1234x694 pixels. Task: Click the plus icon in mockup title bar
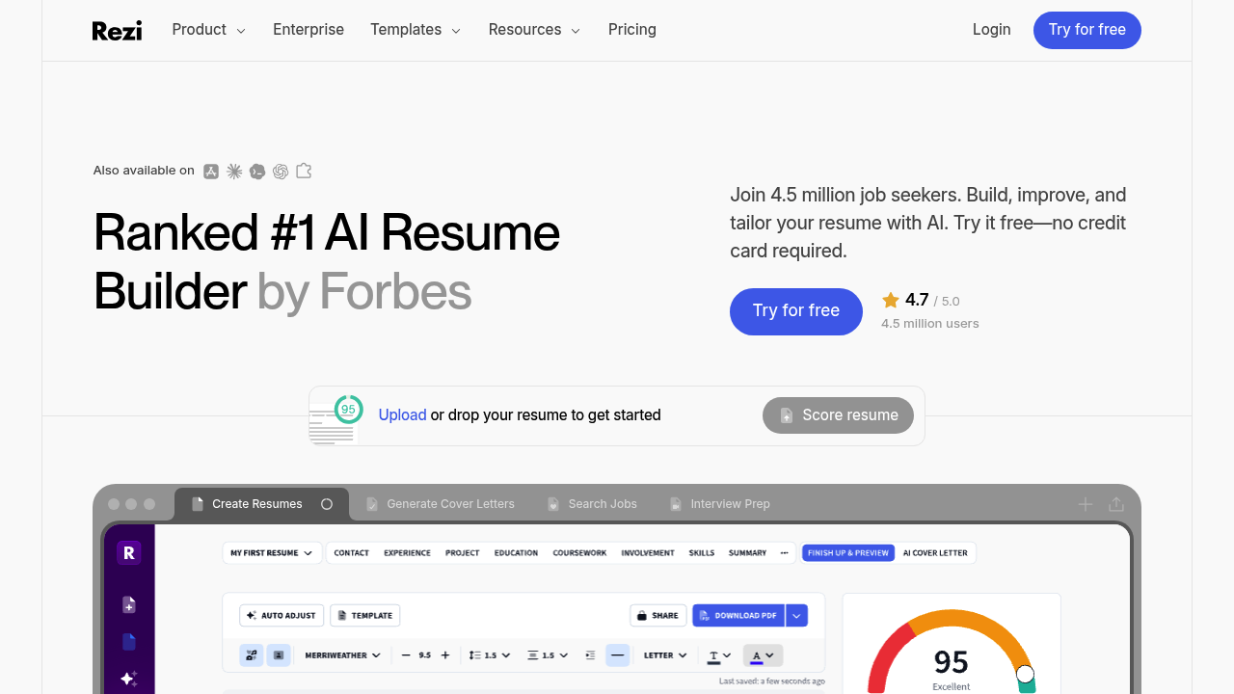pyautogui.click(x=1086, y=504)
